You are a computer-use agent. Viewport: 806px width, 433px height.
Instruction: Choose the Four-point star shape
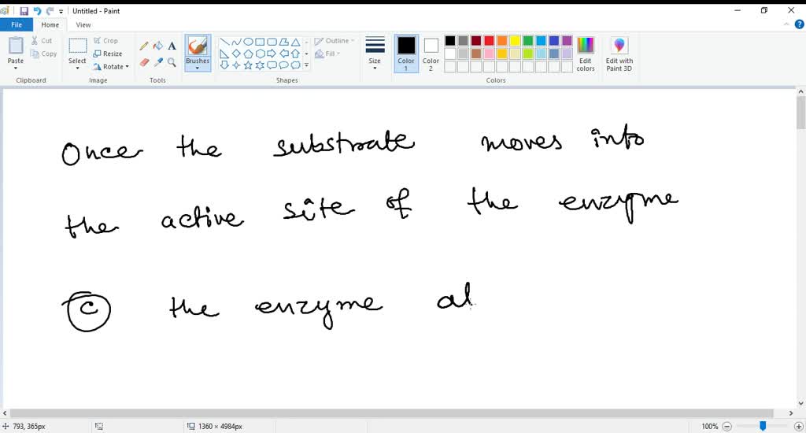[236, 65]
